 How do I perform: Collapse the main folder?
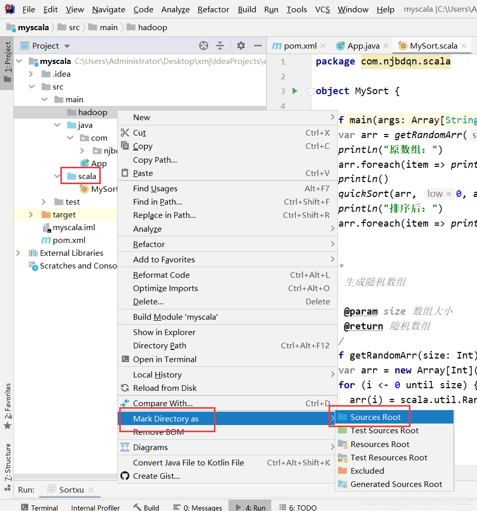click(45, 99)
